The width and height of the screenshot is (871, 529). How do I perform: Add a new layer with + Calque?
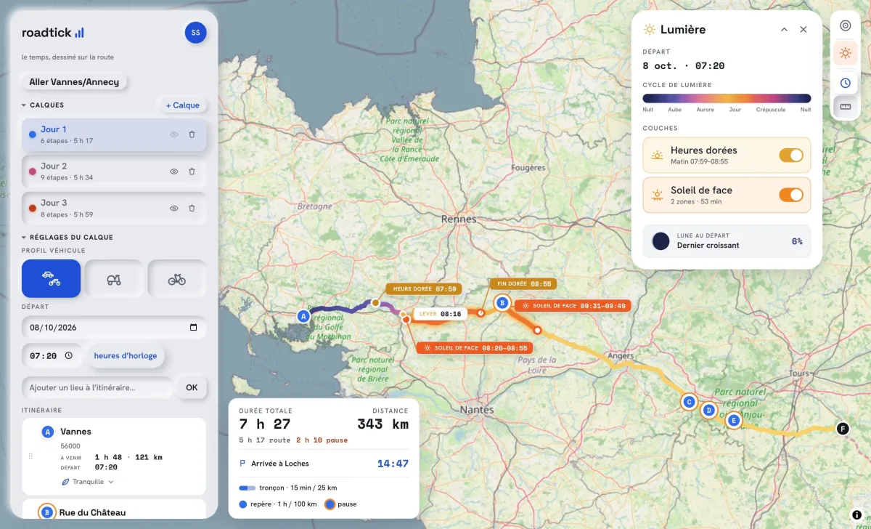coord(182,105)
